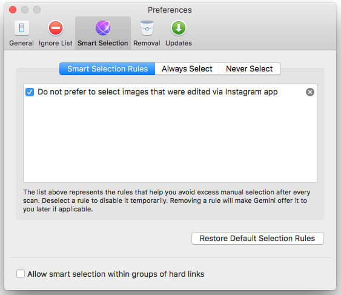
Task: Click empty area of rules list
Action: coord(170,139)
